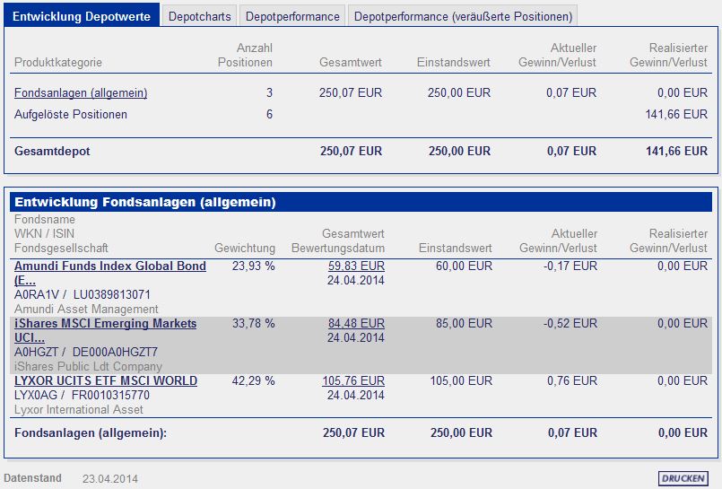Viewport: 722px width, 489px height.
Task: Click the Entwicklung Fondsanlagen (allgemein) section header
Action: click(x=144, y=202)
